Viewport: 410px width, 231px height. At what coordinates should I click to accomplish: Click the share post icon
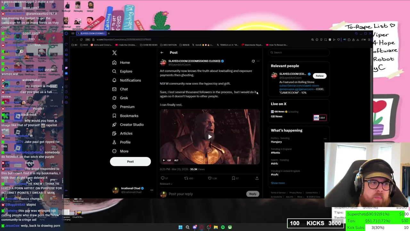[257, 178]
